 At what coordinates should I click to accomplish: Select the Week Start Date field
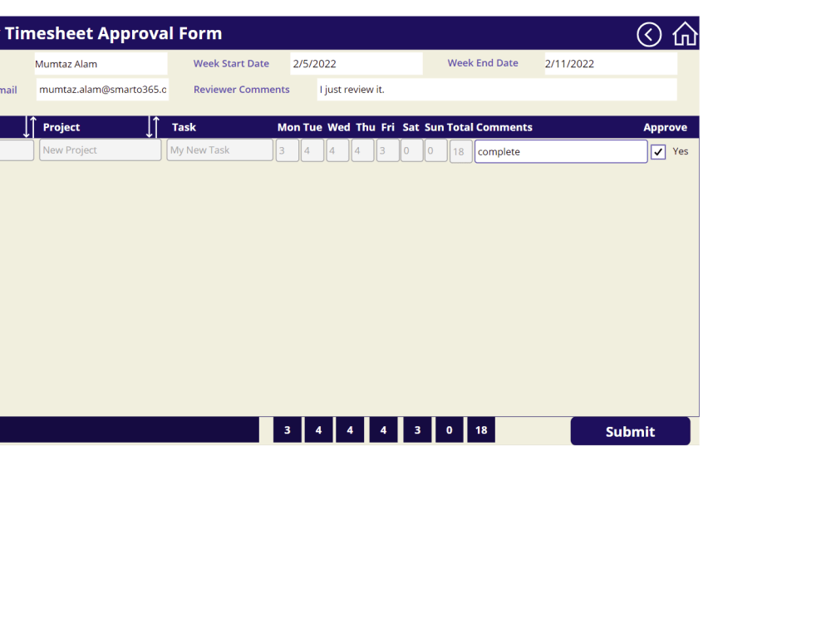click(356, 62)
